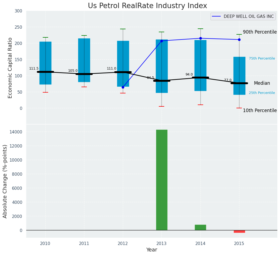Screen dimensions: 280x255
Task: Select the 94.0 median value label
Action: click(x=189, y=74)
